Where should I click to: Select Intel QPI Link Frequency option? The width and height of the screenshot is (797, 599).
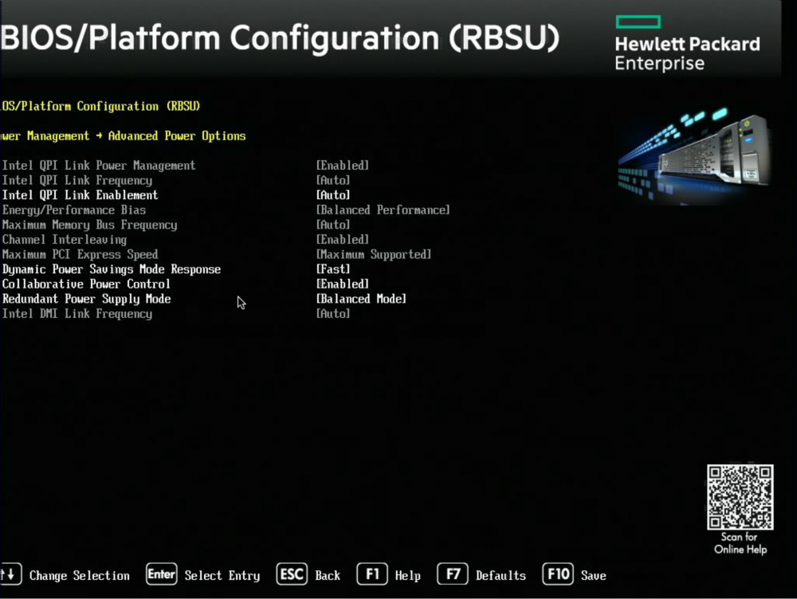click(x=77, y=180)
